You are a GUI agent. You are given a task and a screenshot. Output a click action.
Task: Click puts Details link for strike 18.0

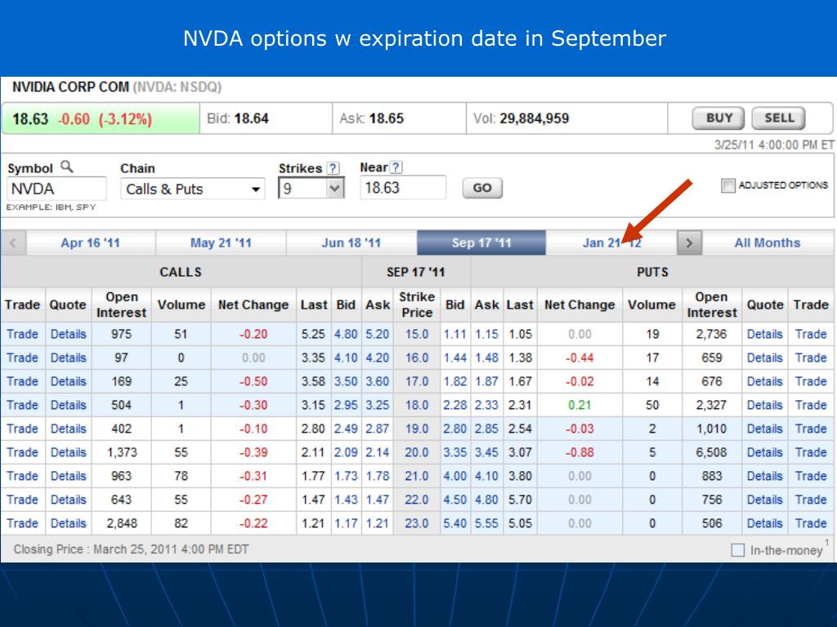[765, 405]
